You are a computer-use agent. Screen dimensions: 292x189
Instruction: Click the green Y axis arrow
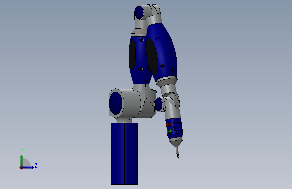(22, 161)
